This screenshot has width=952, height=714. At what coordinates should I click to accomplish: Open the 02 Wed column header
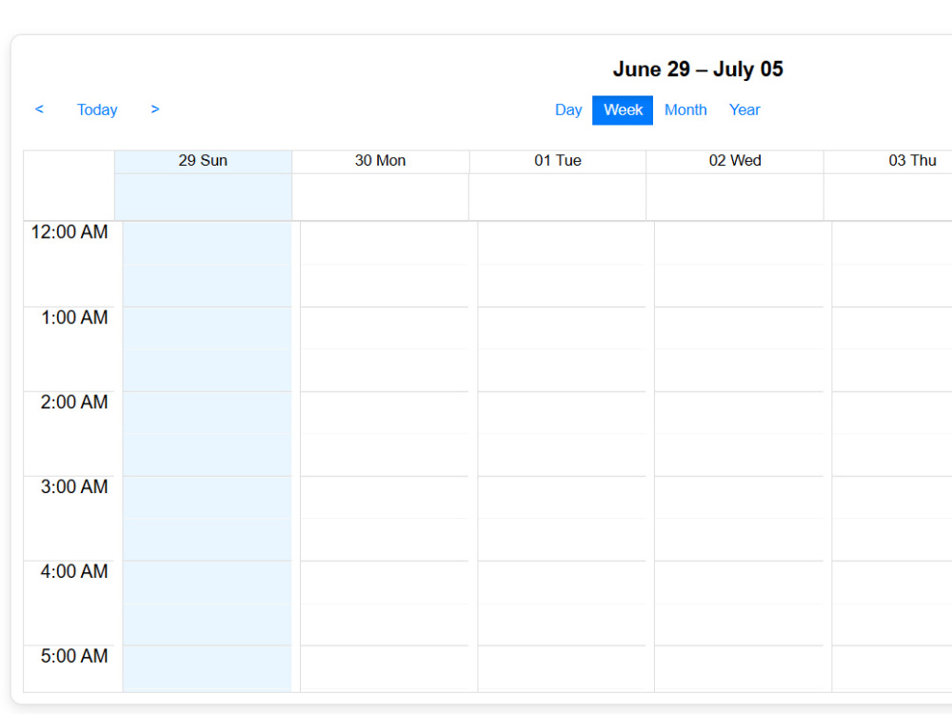tap(735, 161)
